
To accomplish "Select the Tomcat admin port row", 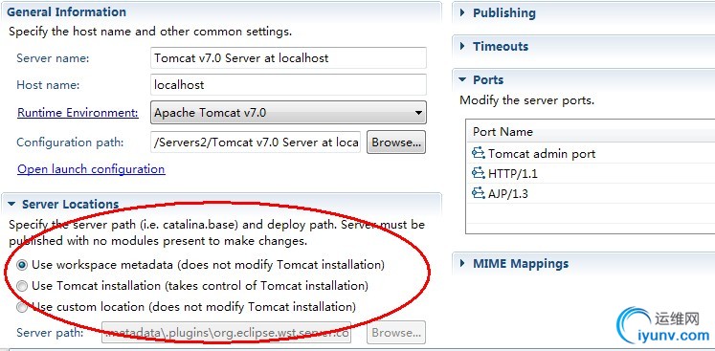I will pos(592,153).
